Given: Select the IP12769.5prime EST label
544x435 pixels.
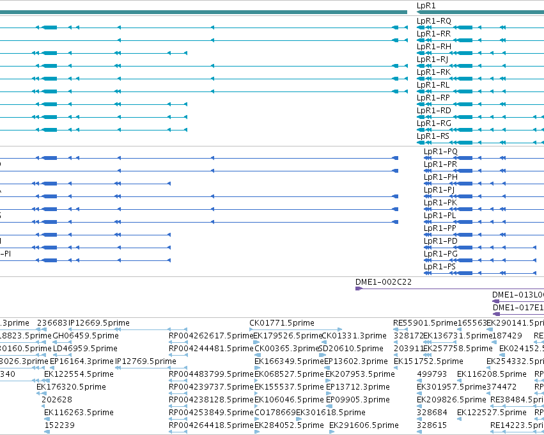Looking at the screenshot, I should click(x=146, y=361).
